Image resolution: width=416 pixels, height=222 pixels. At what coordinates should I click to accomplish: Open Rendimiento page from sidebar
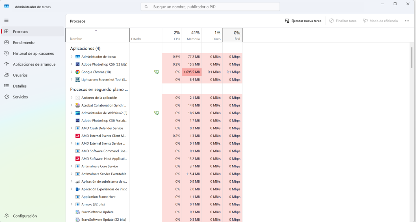click(32, 43)
